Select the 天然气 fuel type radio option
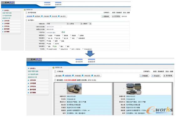Image resolution: width=176 pixels, height=117 pixels. tap(54, 44)
